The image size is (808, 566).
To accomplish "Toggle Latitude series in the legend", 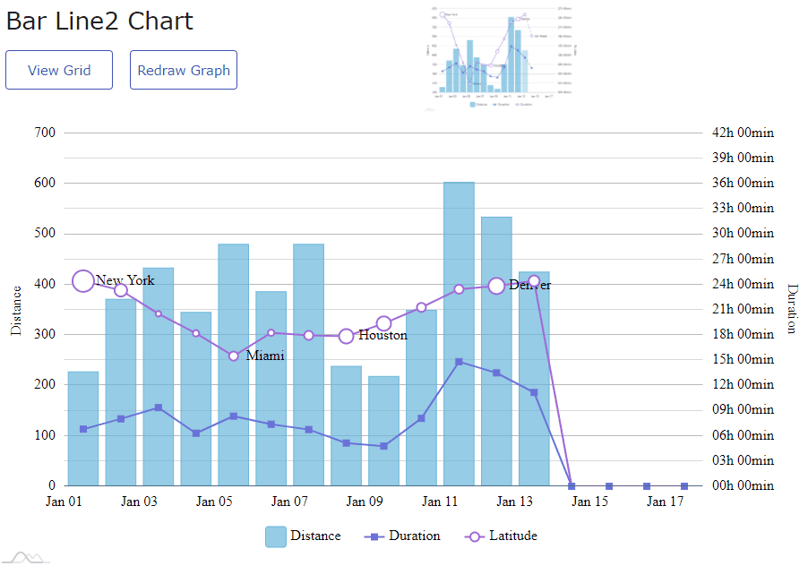I will click(x=501, y=536).
